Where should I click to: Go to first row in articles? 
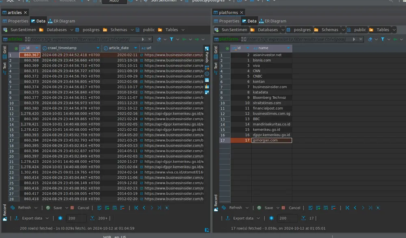[136, 208]
